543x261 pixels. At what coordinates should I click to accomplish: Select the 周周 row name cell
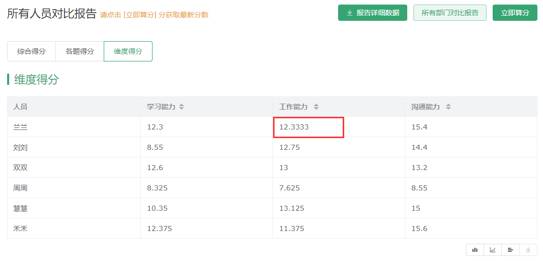(74, 188)
